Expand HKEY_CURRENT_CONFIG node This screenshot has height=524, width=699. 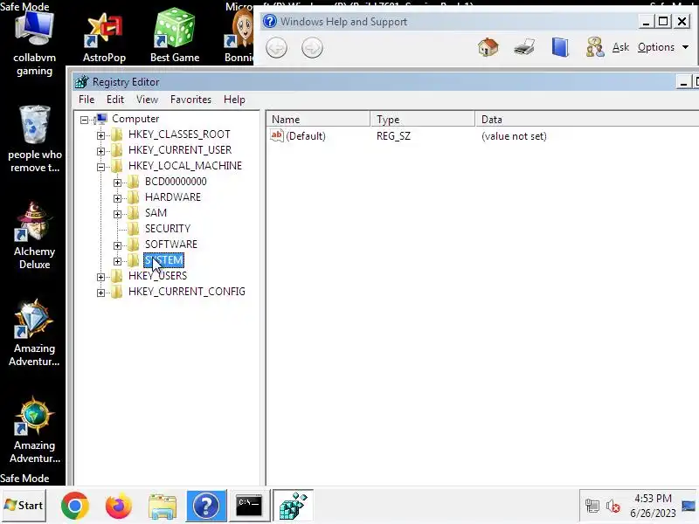[x=100, y=293]
